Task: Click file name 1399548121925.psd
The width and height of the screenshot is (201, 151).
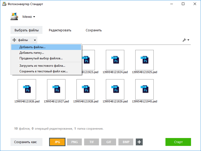Action: pos(144,72)
